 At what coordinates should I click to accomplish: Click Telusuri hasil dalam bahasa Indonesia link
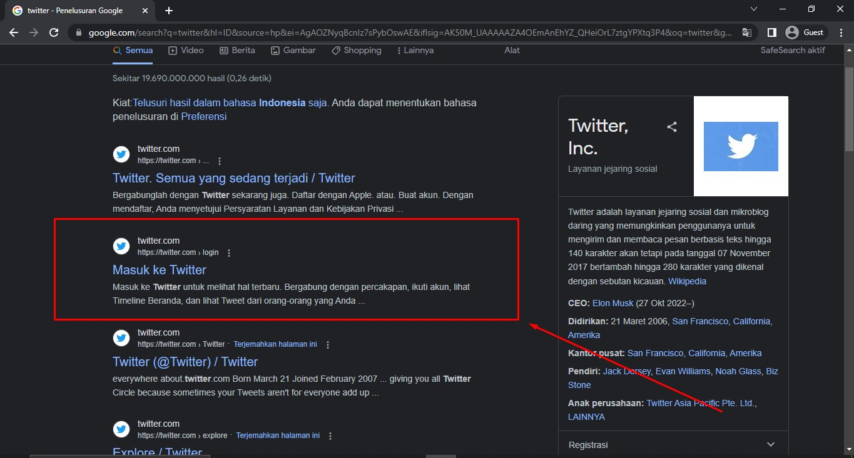pyautogui.click(x=230, y=102)
